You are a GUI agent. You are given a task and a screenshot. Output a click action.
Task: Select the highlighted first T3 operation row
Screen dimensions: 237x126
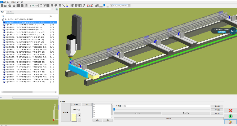point(28,22)
